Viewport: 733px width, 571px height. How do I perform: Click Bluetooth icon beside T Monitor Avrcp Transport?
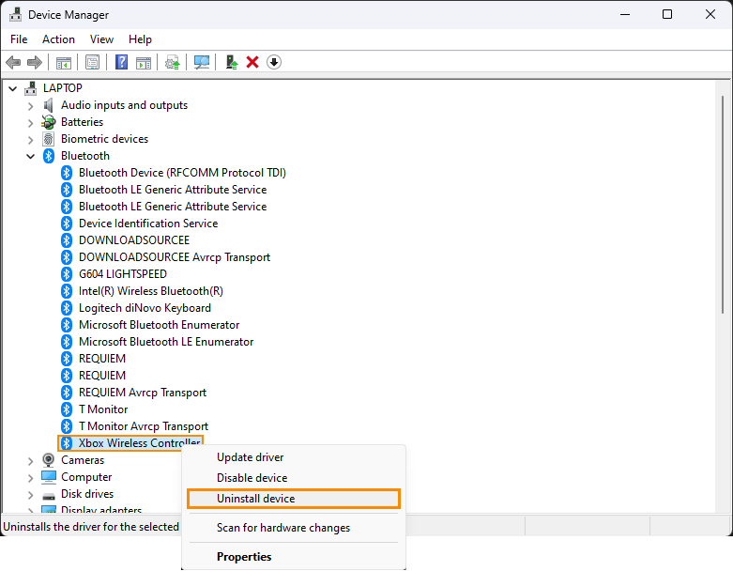click(x=67, y=426)
